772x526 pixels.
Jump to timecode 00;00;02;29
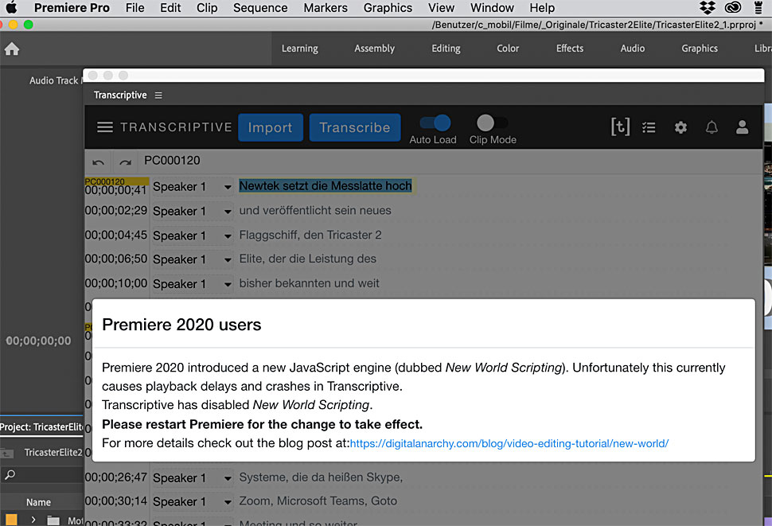click(x=116, y=211)
